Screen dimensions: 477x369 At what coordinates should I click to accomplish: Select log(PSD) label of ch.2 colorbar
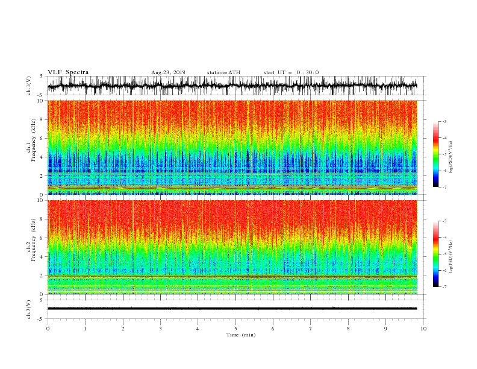450,257
